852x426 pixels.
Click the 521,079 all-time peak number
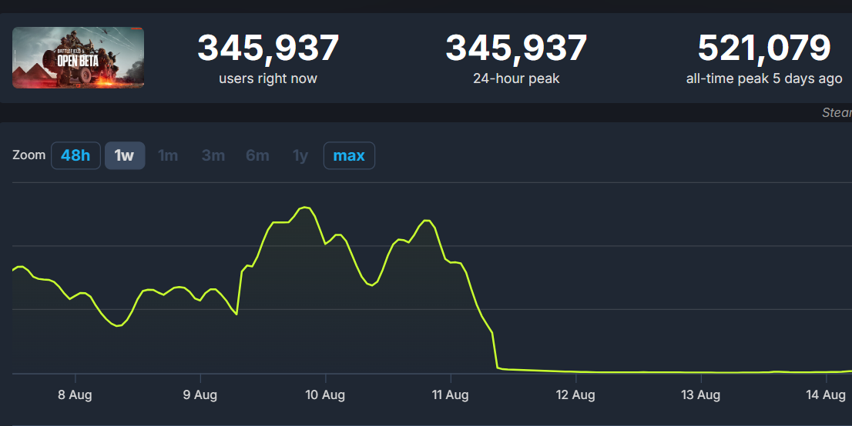tap(764, 48)
